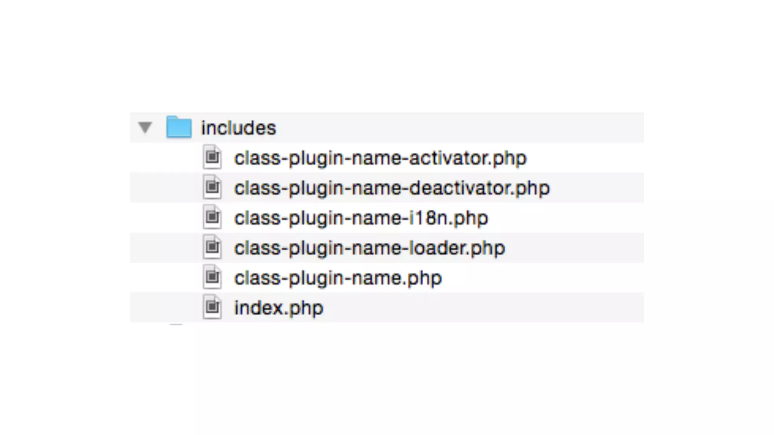Viewport: 774px width, 435px height.
Task: Select the includes folder name label
Action: point(238,128)
